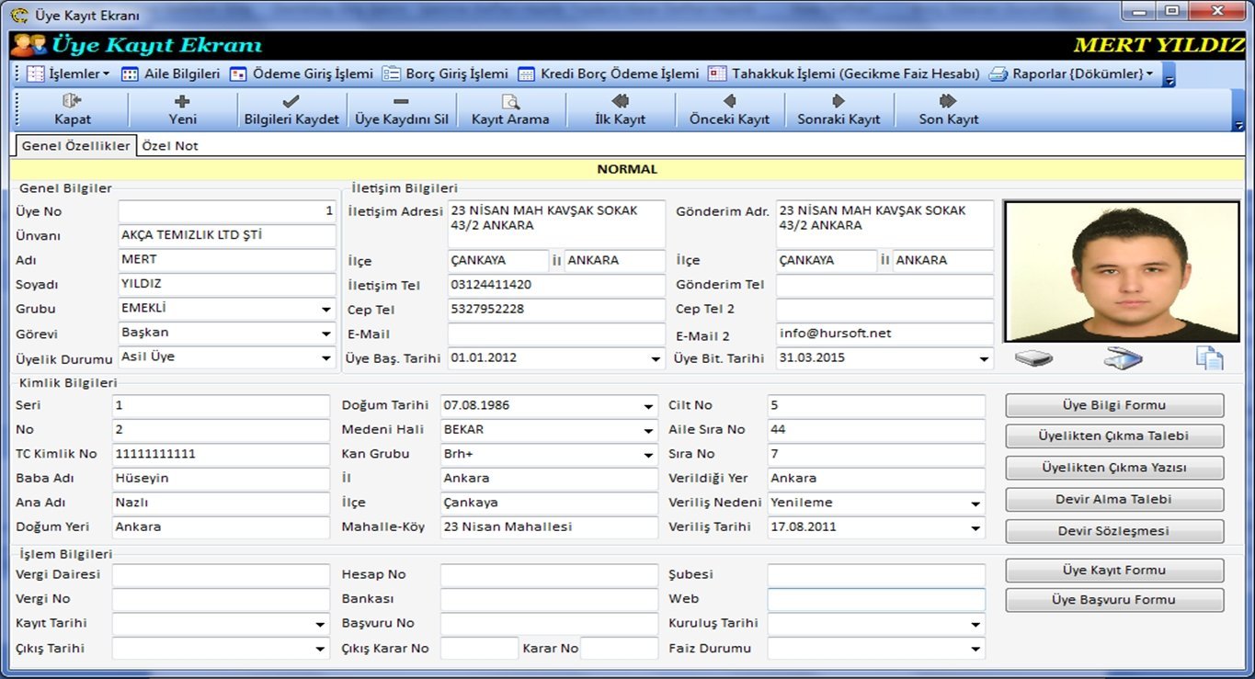The height and width of the screenshot is (679, 1255).
Task: Open the Veriliş Nedeni combo box
Action: tap(975, 504)
